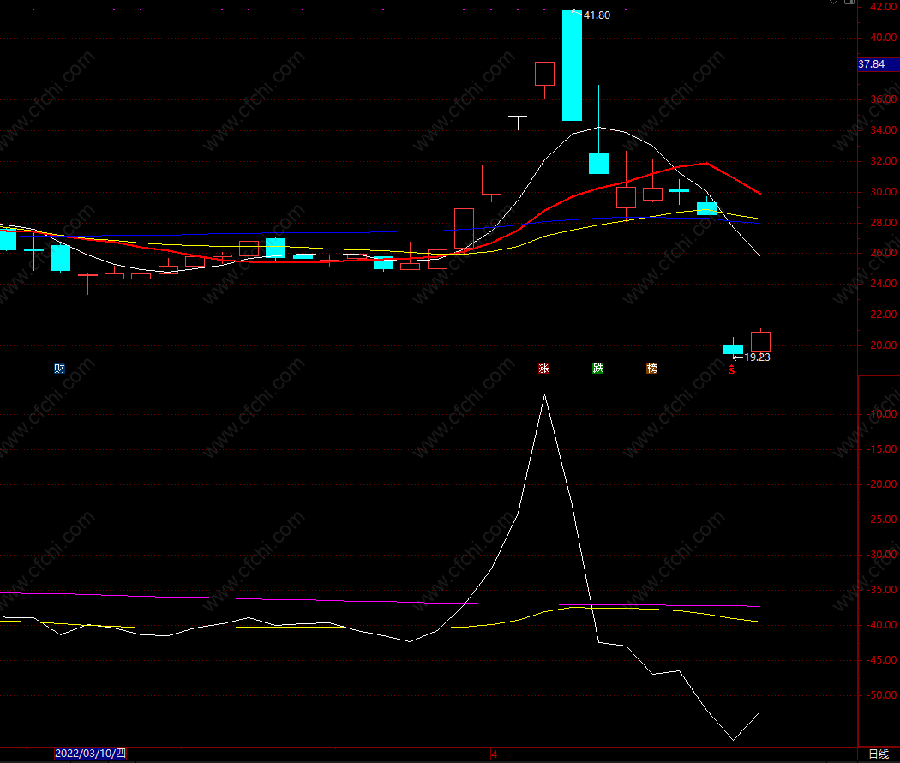Click the month 4 marker on time axis

(495, 754)
